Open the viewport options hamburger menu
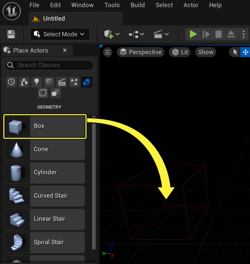 (x=107, y=52)
